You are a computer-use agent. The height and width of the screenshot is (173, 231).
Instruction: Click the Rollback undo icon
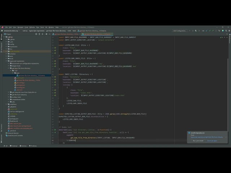(x=219, y=31)
